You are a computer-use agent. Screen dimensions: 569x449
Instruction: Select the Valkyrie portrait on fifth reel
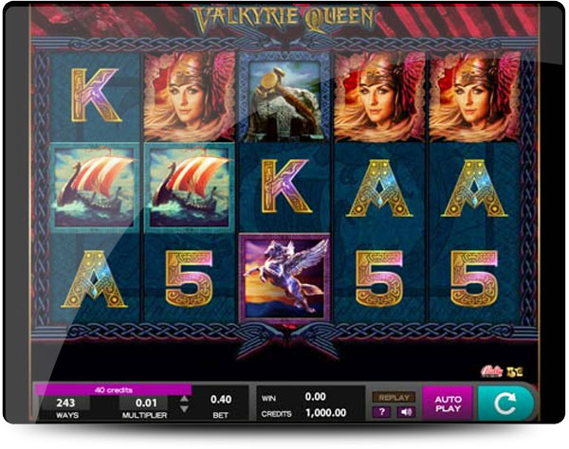click(x=475, y=96)
